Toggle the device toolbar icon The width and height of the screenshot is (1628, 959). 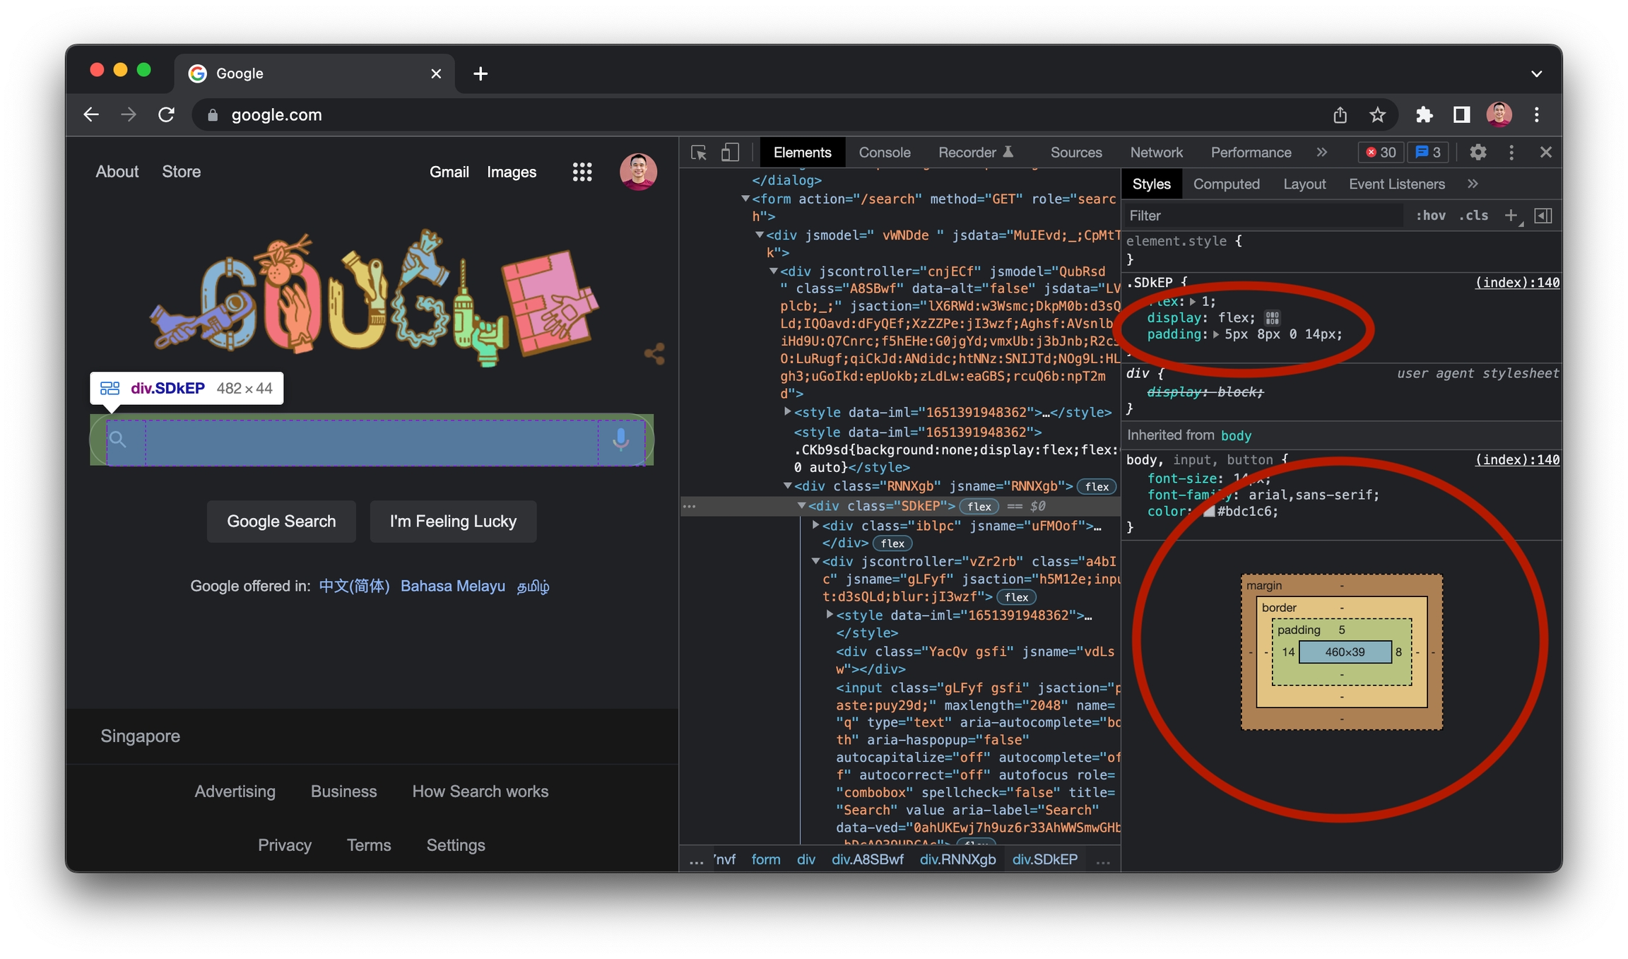coord(730,153)
